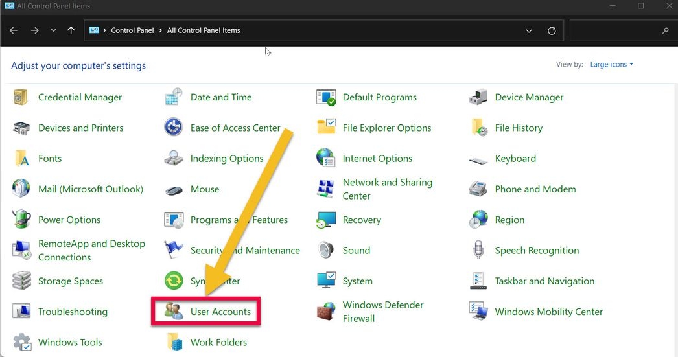The image size is (678, 357).
Task: Open the Taskbar and Navigation link
Action: (544, 281)
